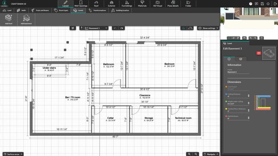
Task: Click the Name input field
Action: (x=238, y=72)
